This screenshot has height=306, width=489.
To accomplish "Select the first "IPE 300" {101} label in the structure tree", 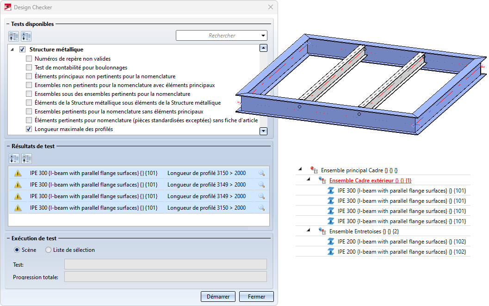I will coord(402,191).
